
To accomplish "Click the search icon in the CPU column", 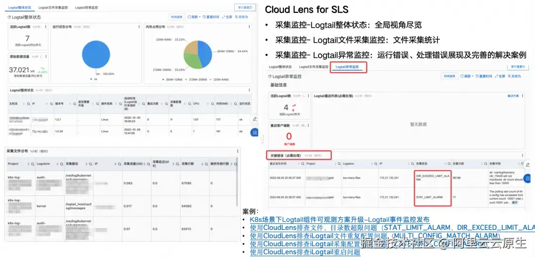I will click(213, 103).
